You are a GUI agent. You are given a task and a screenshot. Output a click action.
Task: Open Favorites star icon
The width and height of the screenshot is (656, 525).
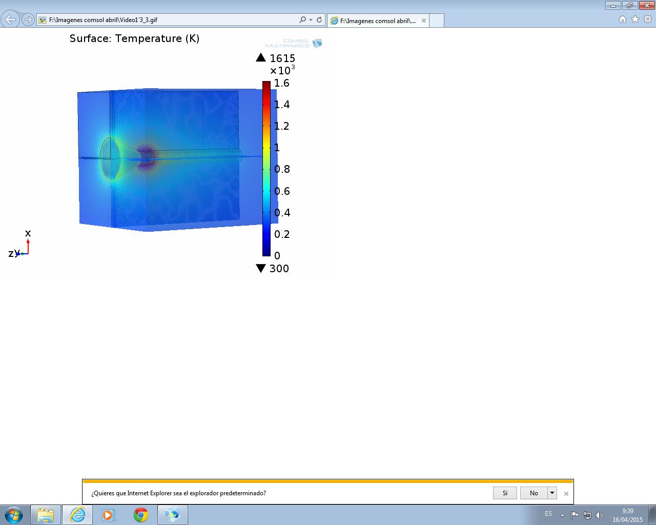pos(635,19)
